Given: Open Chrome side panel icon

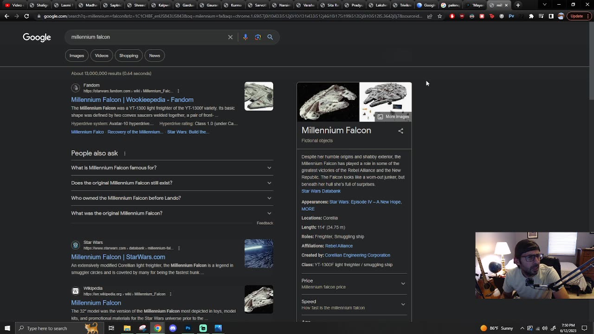Looking at the screenshot, I should [551, 16].
